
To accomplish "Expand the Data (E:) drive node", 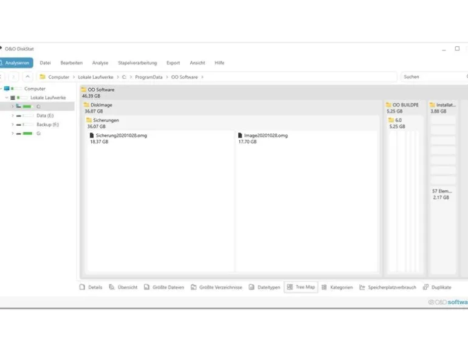I will tap(13, 115).
